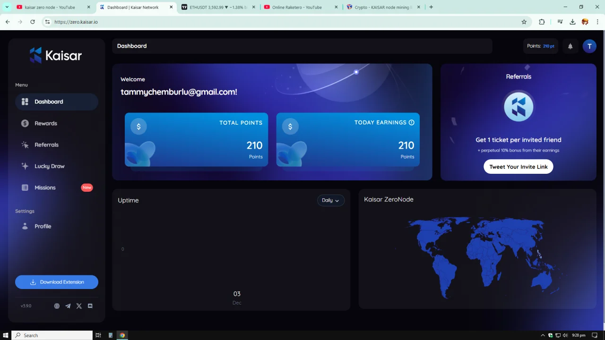Screen dimensions: 605x340
Task: Click the New badge beside Missions
Action: pos(87,187)
